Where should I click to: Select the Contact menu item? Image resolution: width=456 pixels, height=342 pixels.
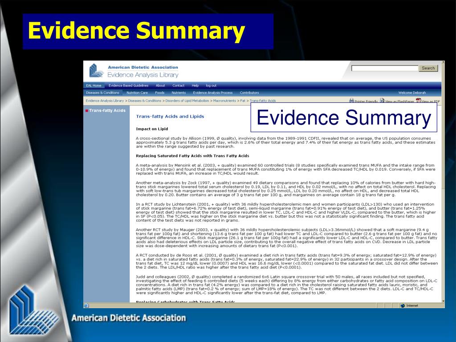point(178,85)
